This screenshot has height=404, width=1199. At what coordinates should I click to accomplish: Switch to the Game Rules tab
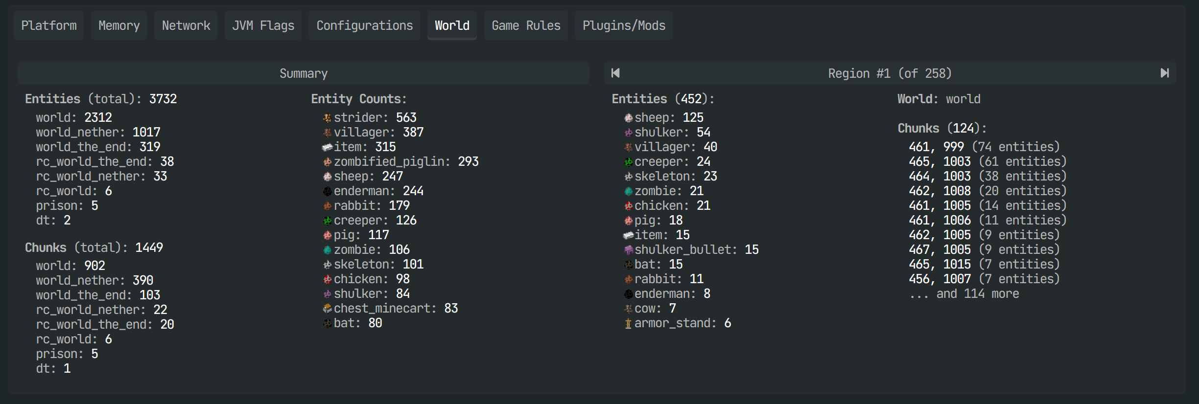[526, 25]
